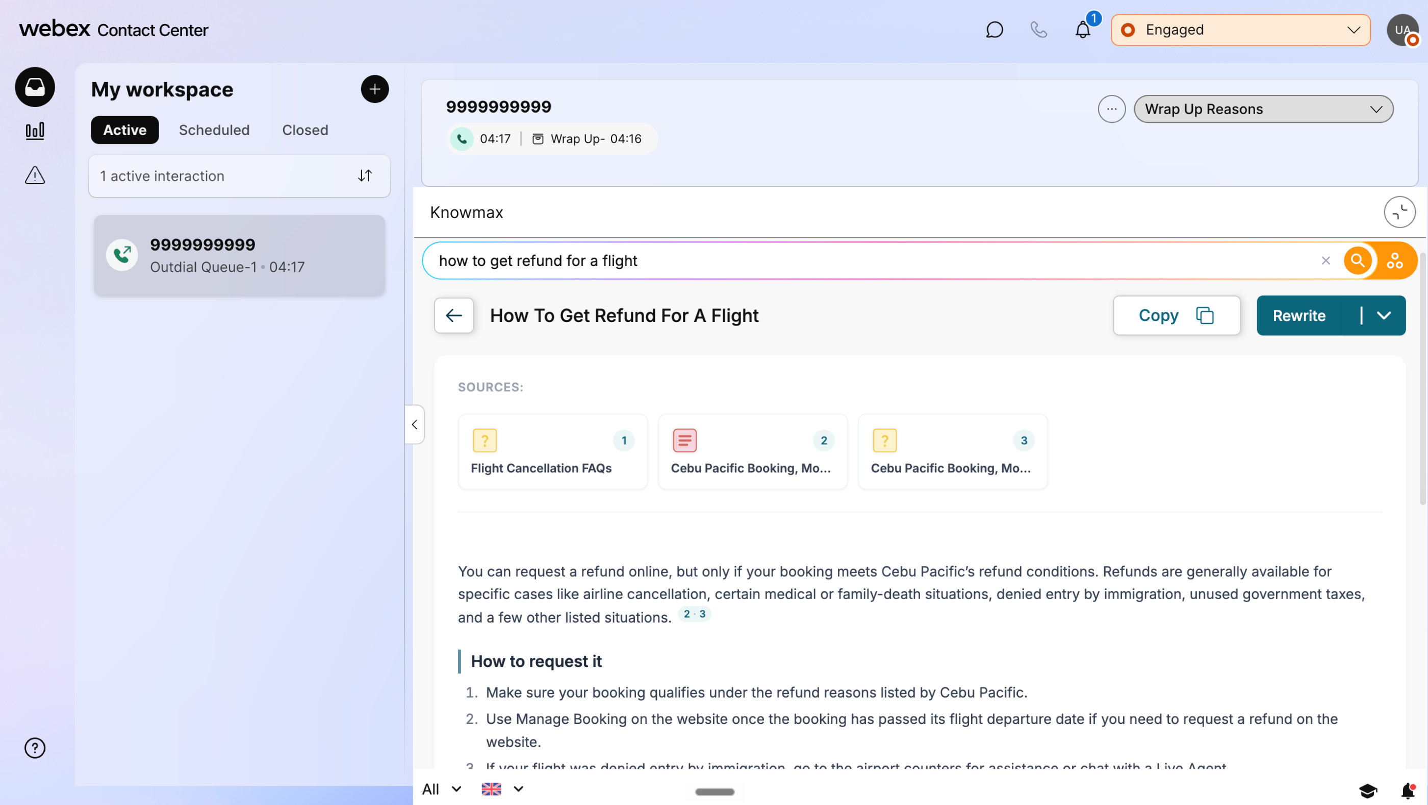Screen dimensions: 1428x805
Task: Click the Rewrite button
Action: click(x=1299, y=315)
